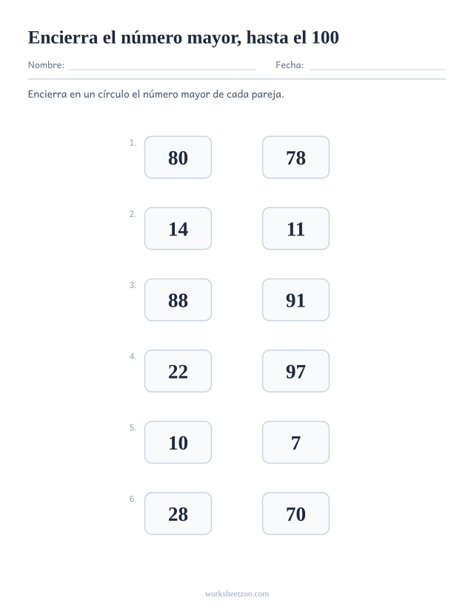Click the question number 1 label
Viewport: 474px width, 614px height.
point(133,143)
